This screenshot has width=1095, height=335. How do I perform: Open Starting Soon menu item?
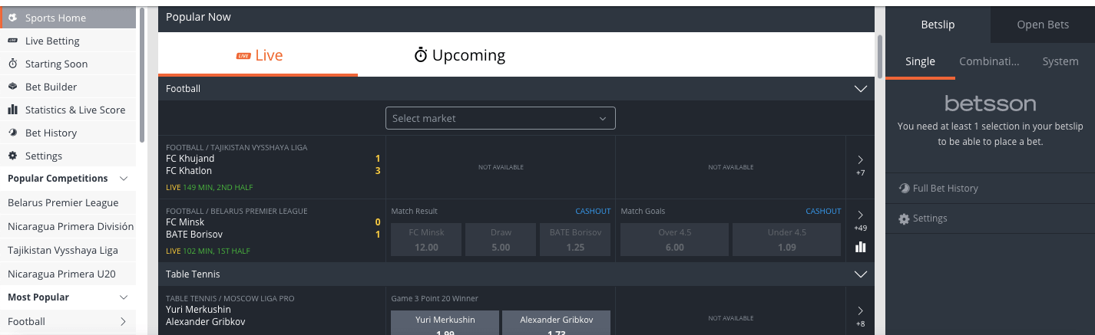coord(68,64)
